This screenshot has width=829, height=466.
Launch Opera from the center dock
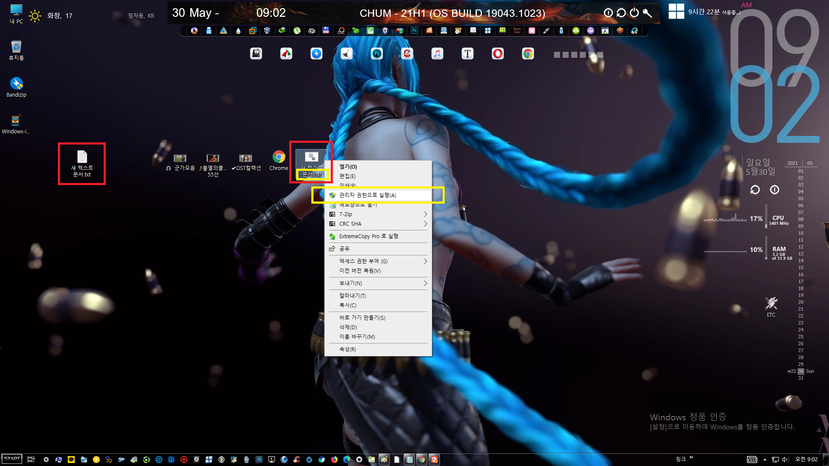point(498,54)
